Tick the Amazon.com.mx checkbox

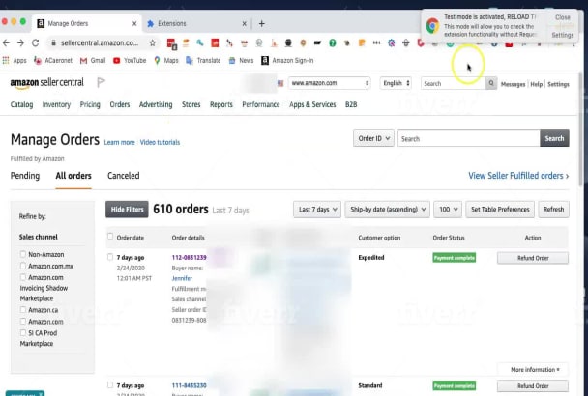click(23, 266)
